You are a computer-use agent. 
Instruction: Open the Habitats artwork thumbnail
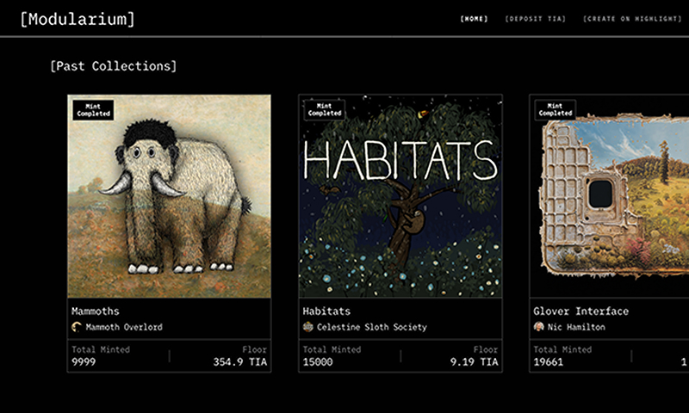coord(400,196)
